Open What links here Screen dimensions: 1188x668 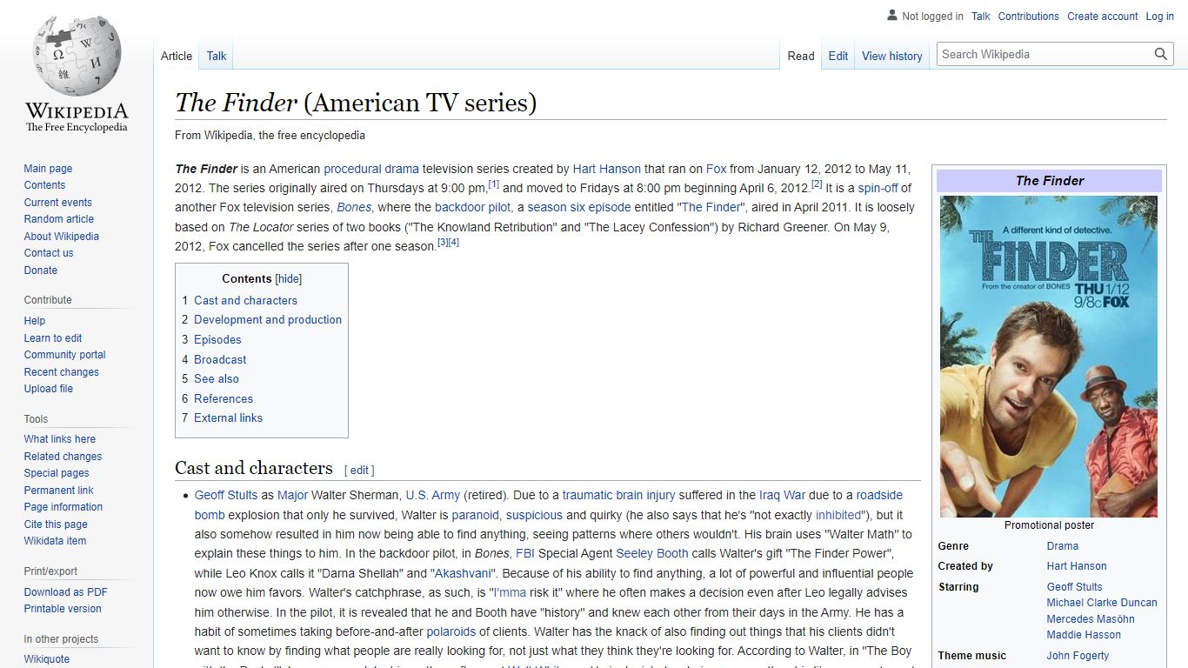tap(59, 439)
